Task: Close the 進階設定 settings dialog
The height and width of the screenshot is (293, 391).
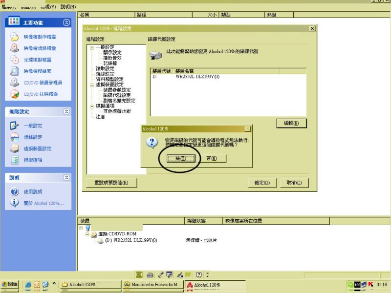Action: (312, 28)
